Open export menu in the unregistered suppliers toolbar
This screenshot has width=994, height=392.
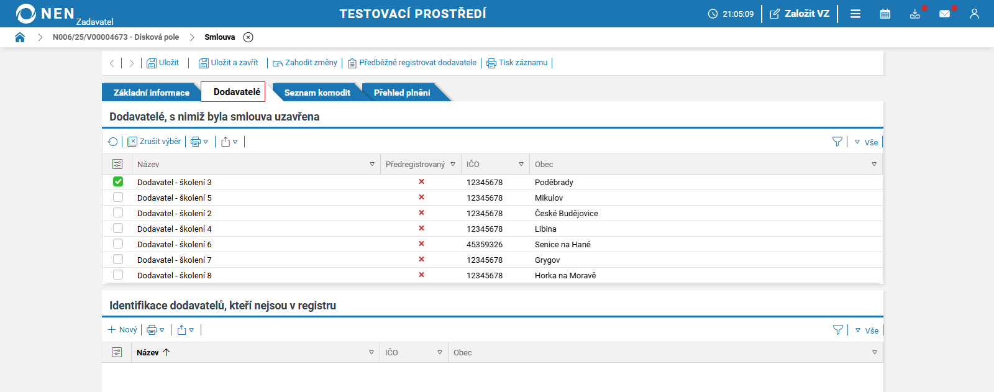(186, 330)
